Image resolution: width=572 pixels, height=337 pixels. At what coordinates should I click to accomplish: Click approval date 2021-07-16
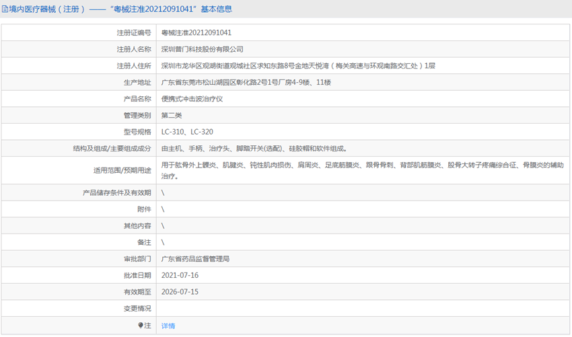click(x=180, y=275)
